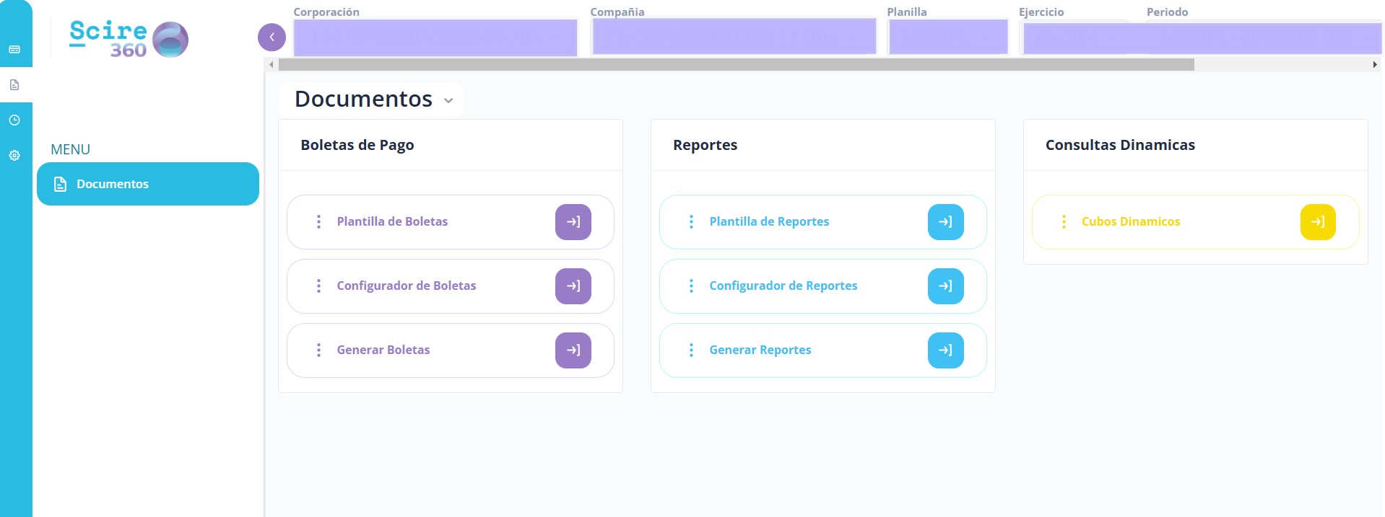1385x517 pixels.
Task: Click the horizontal scrollbar right arrow
Action: tap(1374, 65)
